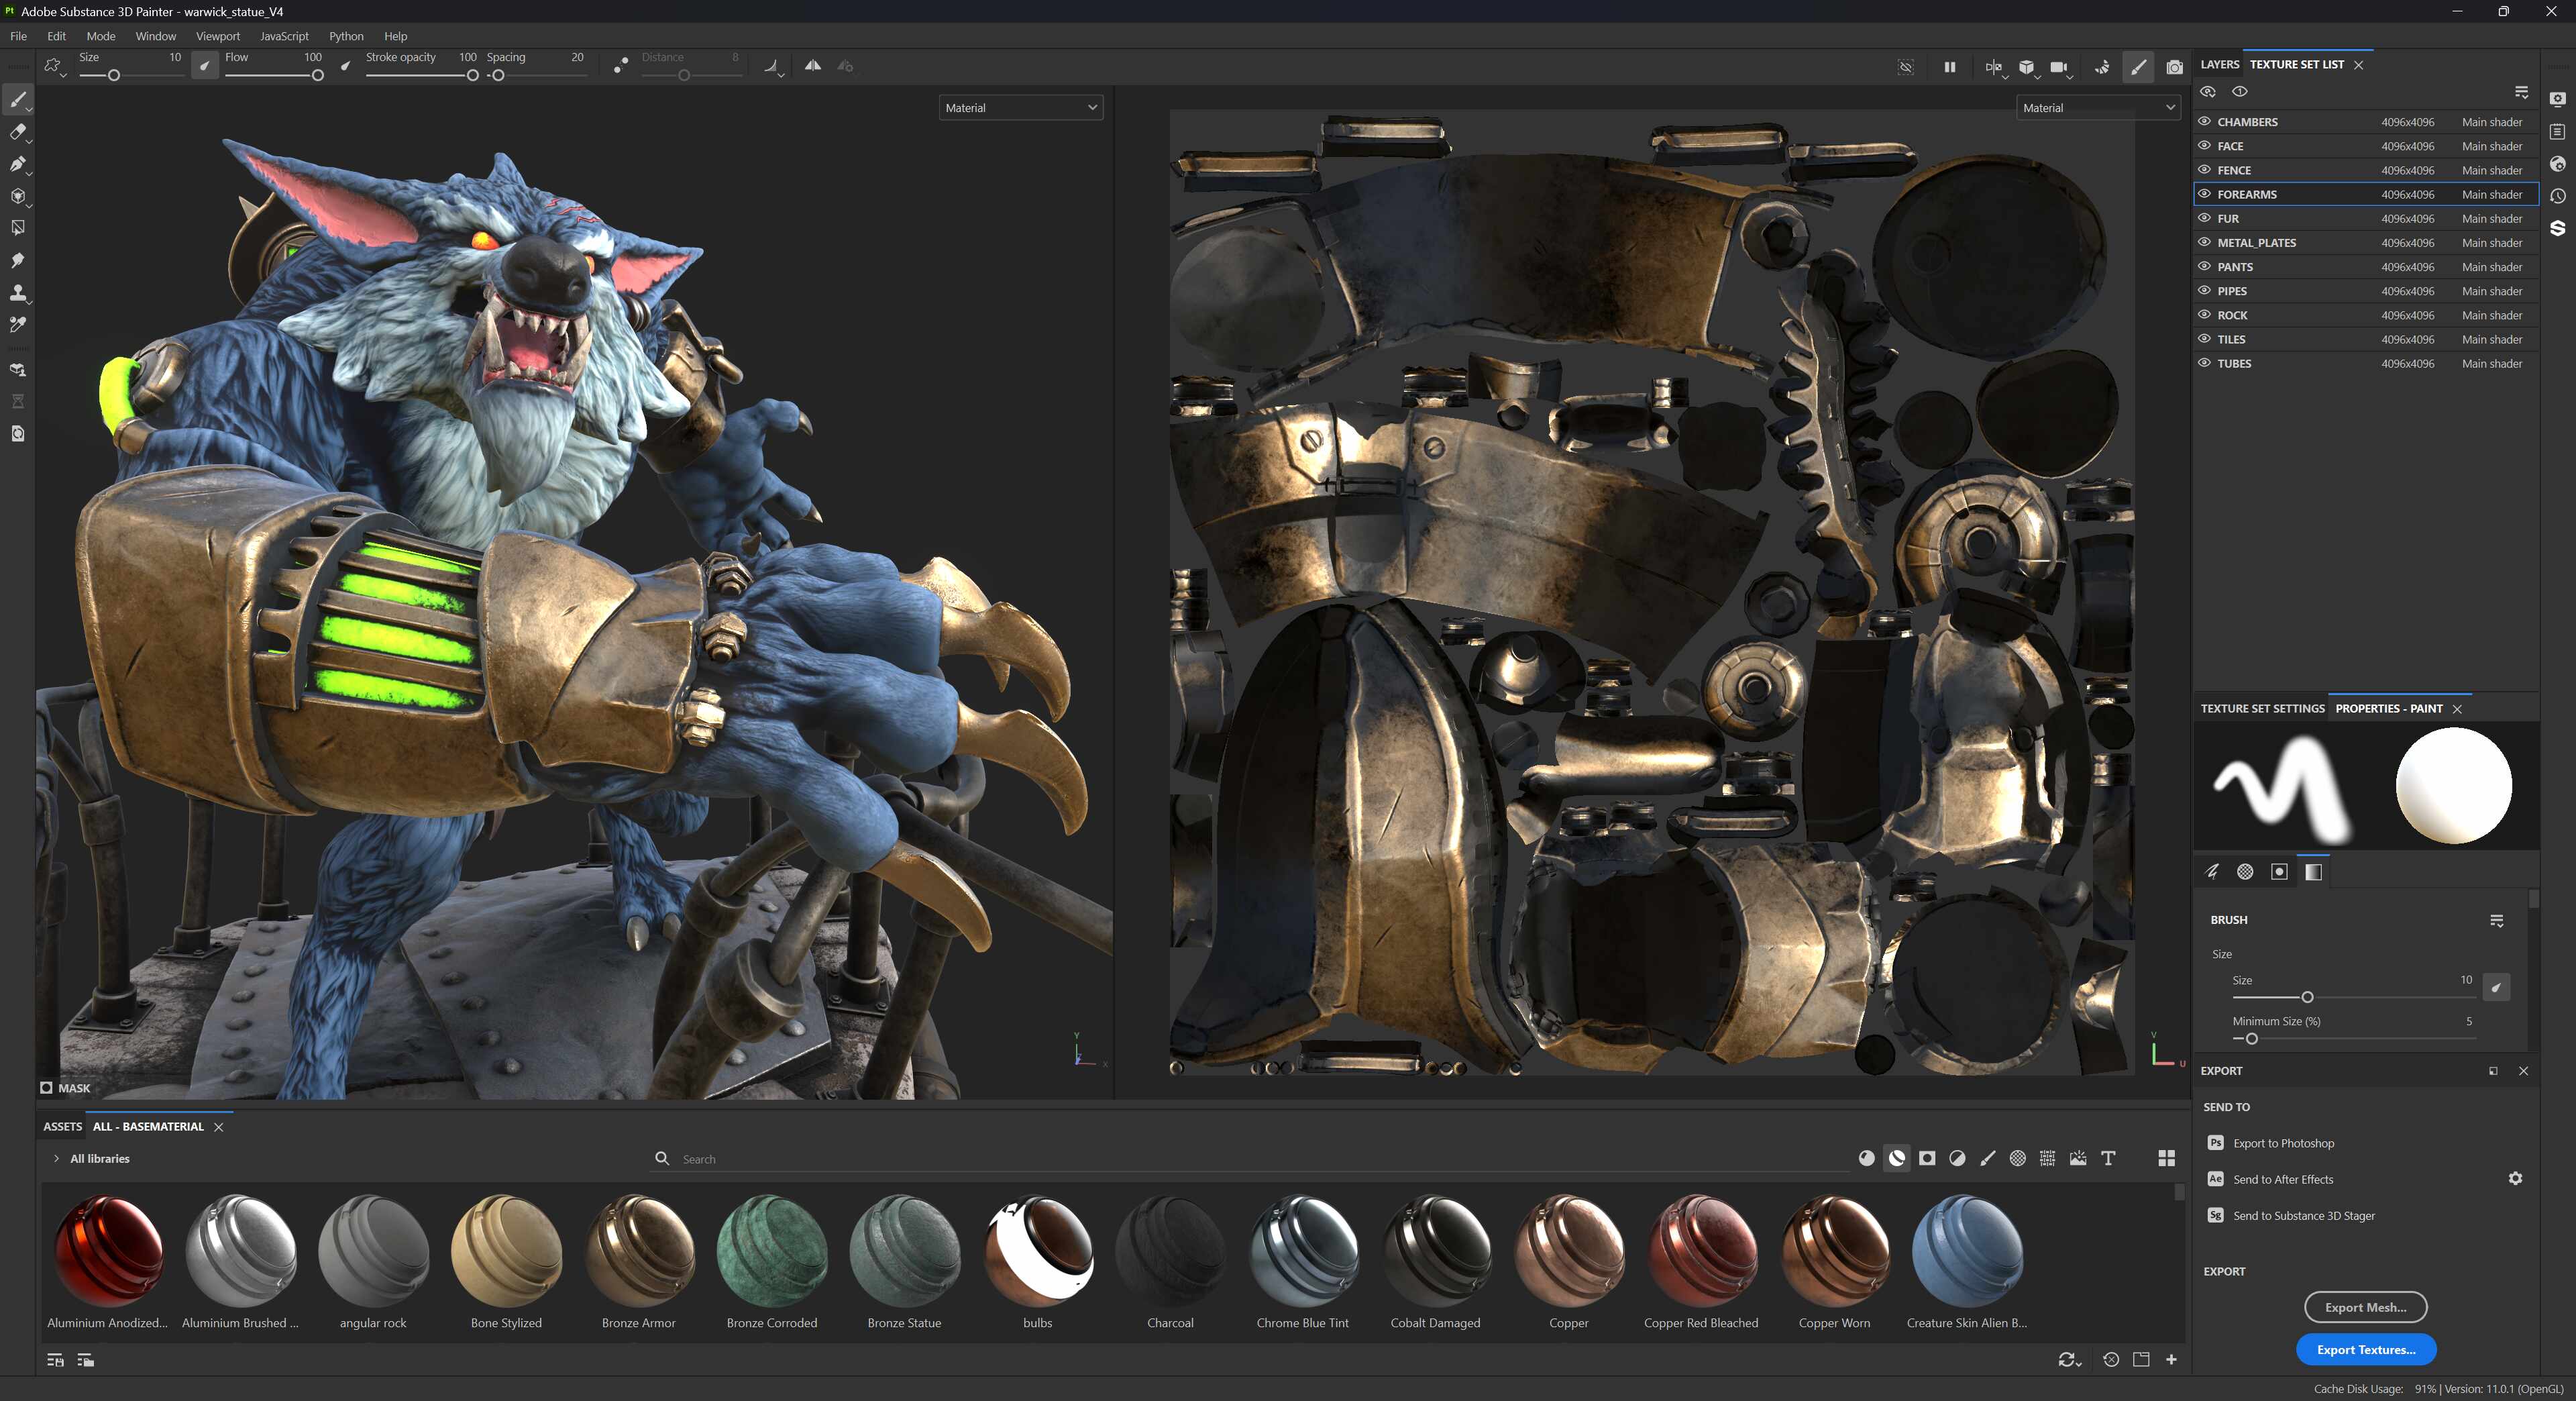Adjust the Flow slider handle in toolbar
The height and width of the screenshot is (1401, 2576).
pos(317,76)
